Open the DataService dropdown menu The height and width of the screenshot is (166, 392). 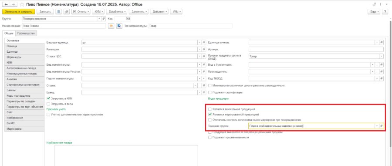(x=117, y=11)
